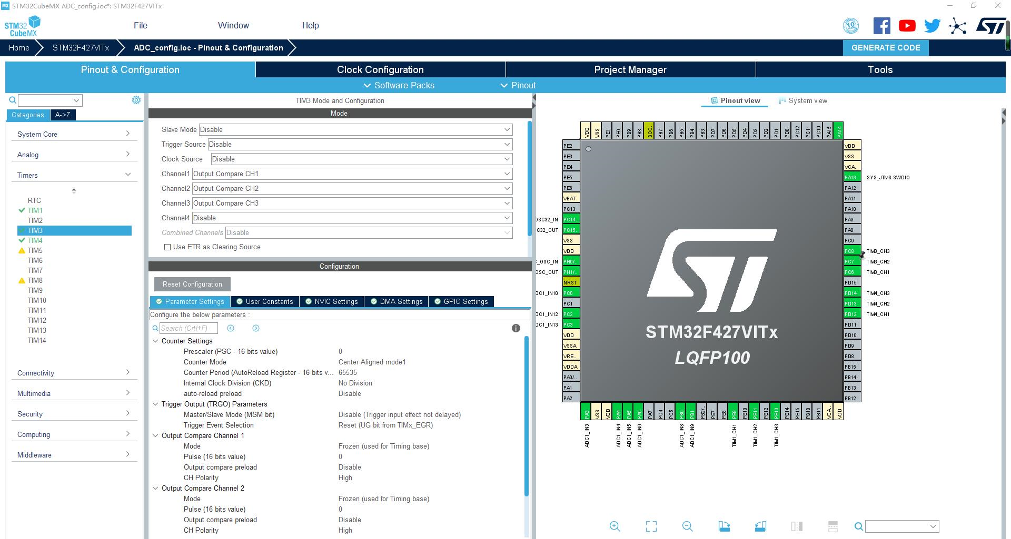Toggle Use ETR as Clearing Source

[x=167, y=247]
